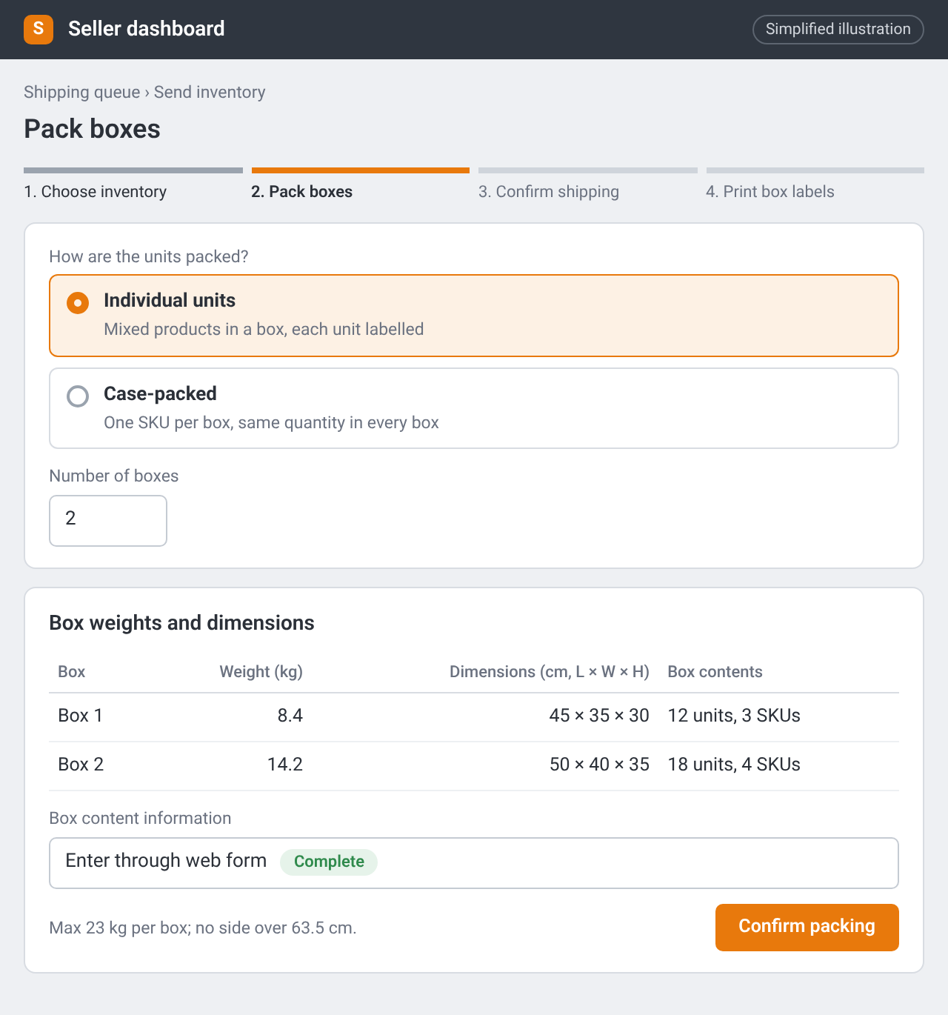Click the Seller dashboard title
The image size is (948, 1015).
coord(147,29)
